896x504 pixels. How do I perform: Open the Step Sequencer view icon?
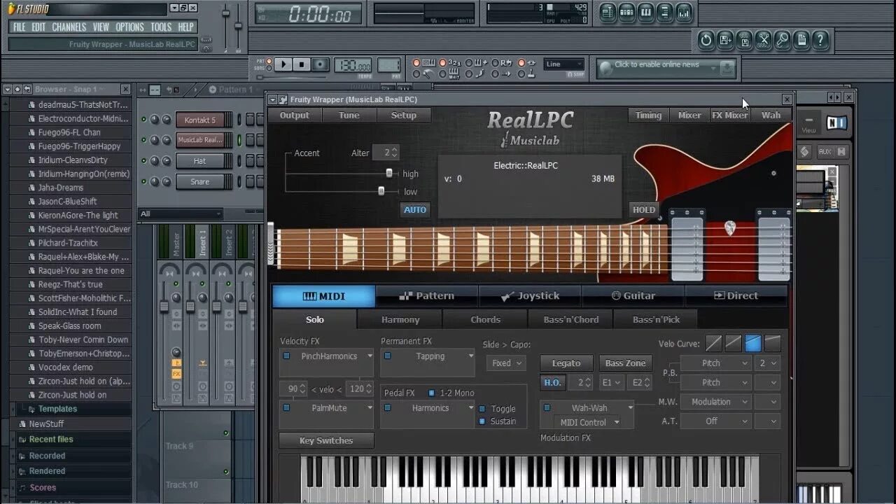pyautogui.click(x=626, y=12)
